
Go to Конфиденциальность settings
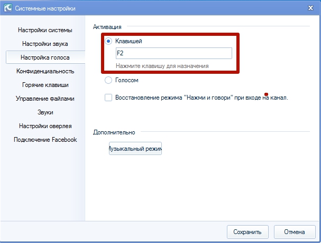[x=45, y=71]
